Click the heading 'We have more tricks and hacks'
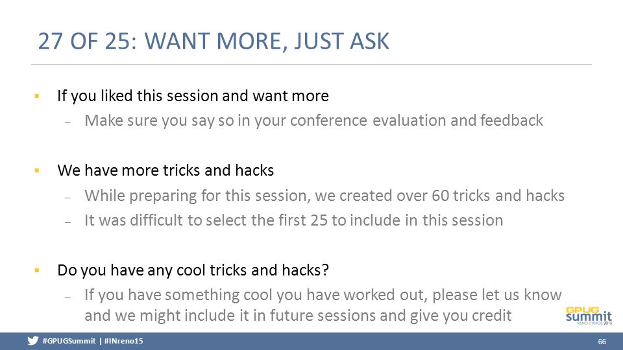Screen dimensions: 623x350 click(x=165, y=170)
